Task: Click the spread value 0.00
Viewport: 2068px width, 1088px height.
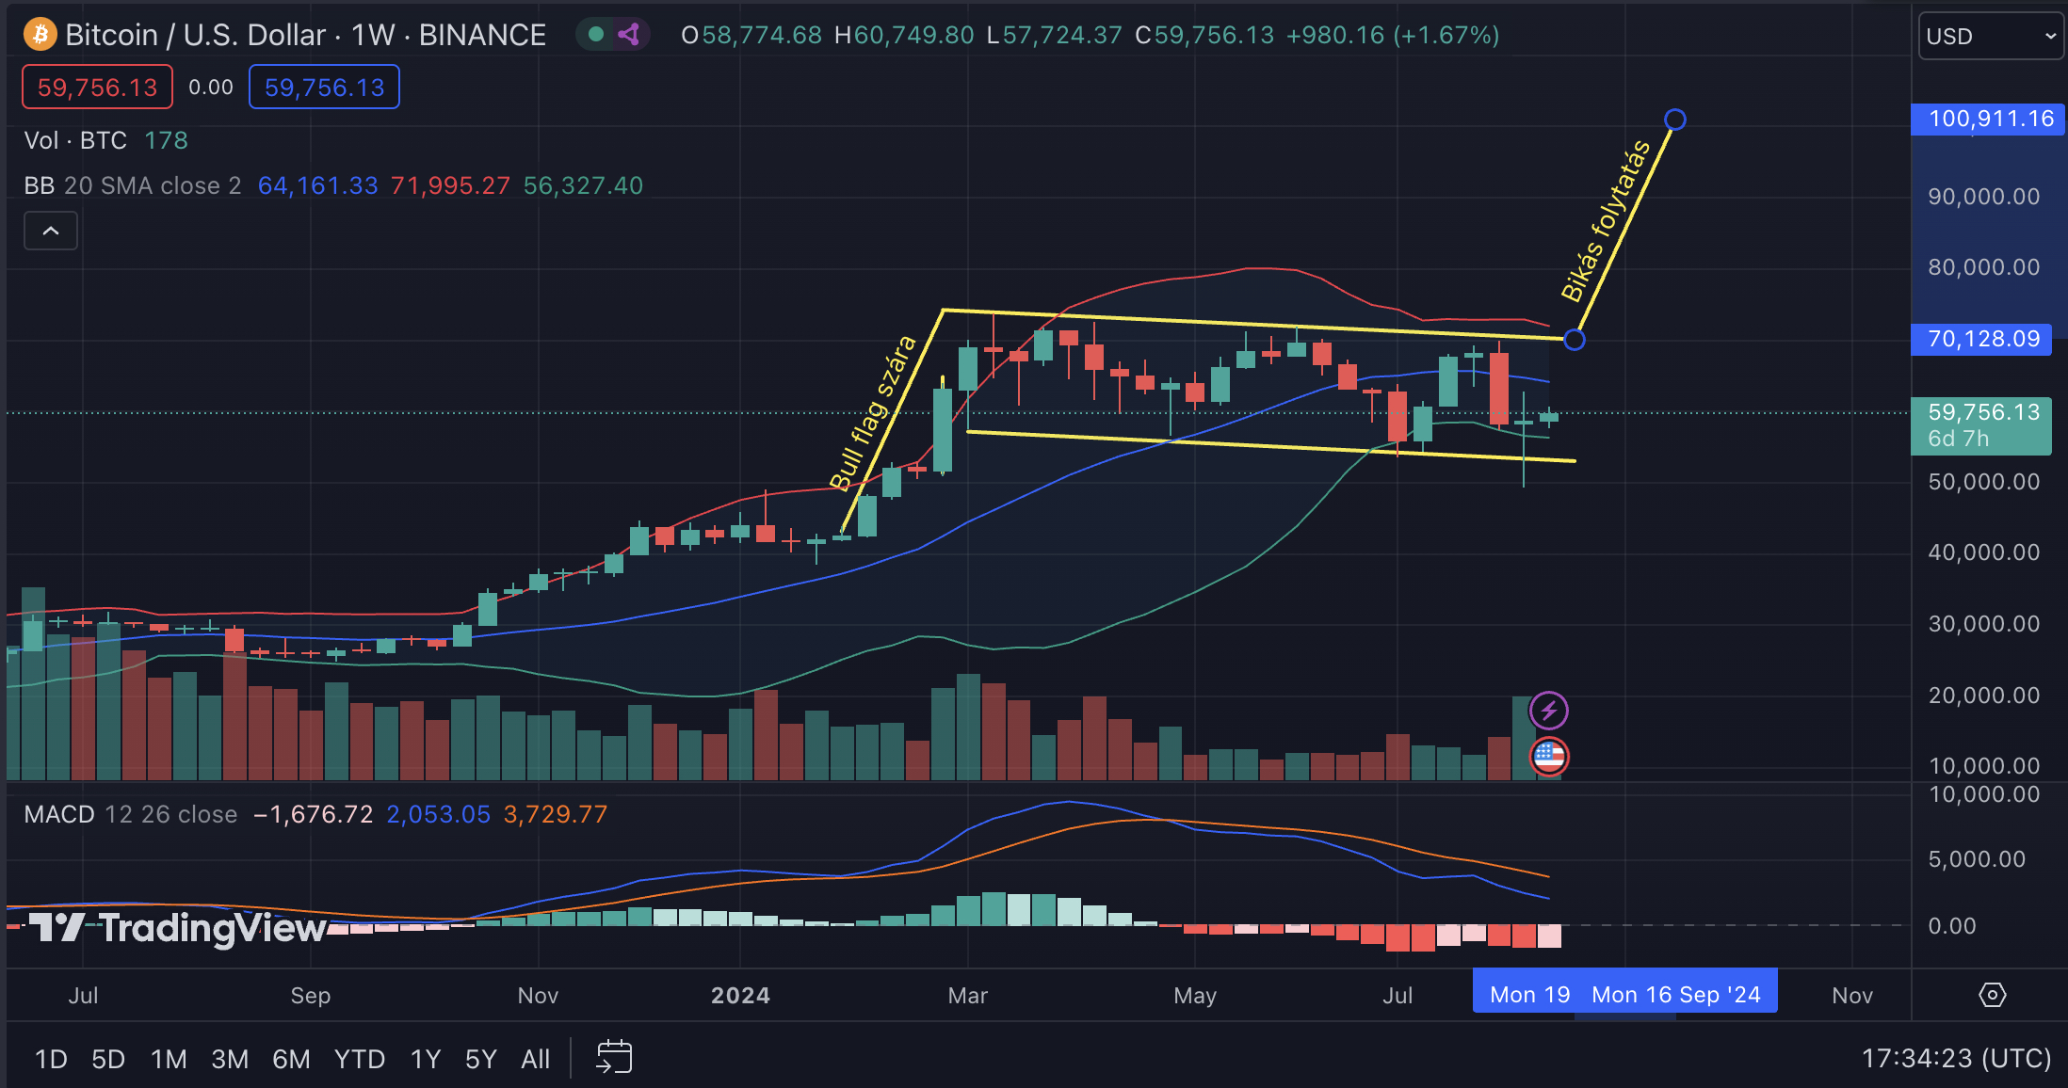Action: click(x=210, y=88)
